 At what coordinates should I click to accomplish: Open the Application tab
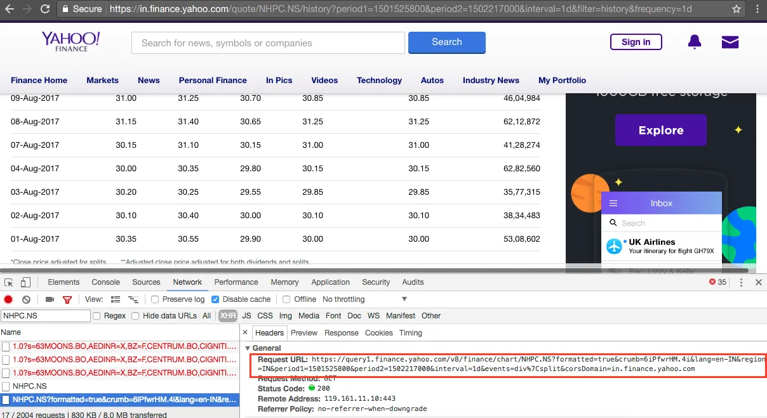(x=330, y=282)
